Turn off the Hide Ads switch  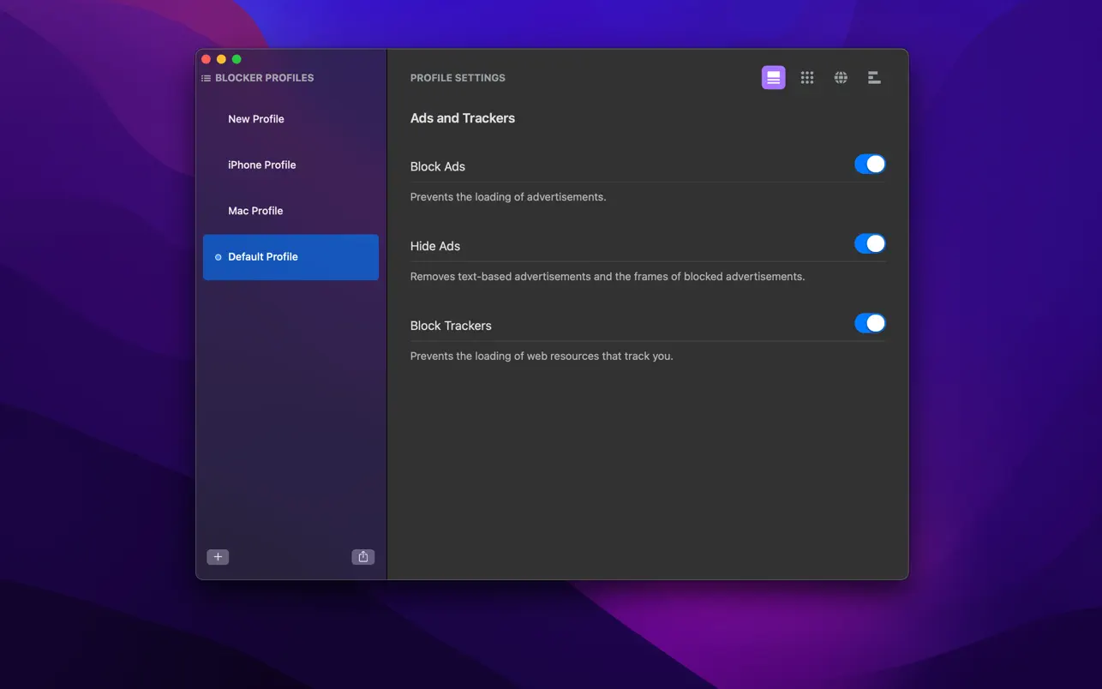[x=869, y=244]
